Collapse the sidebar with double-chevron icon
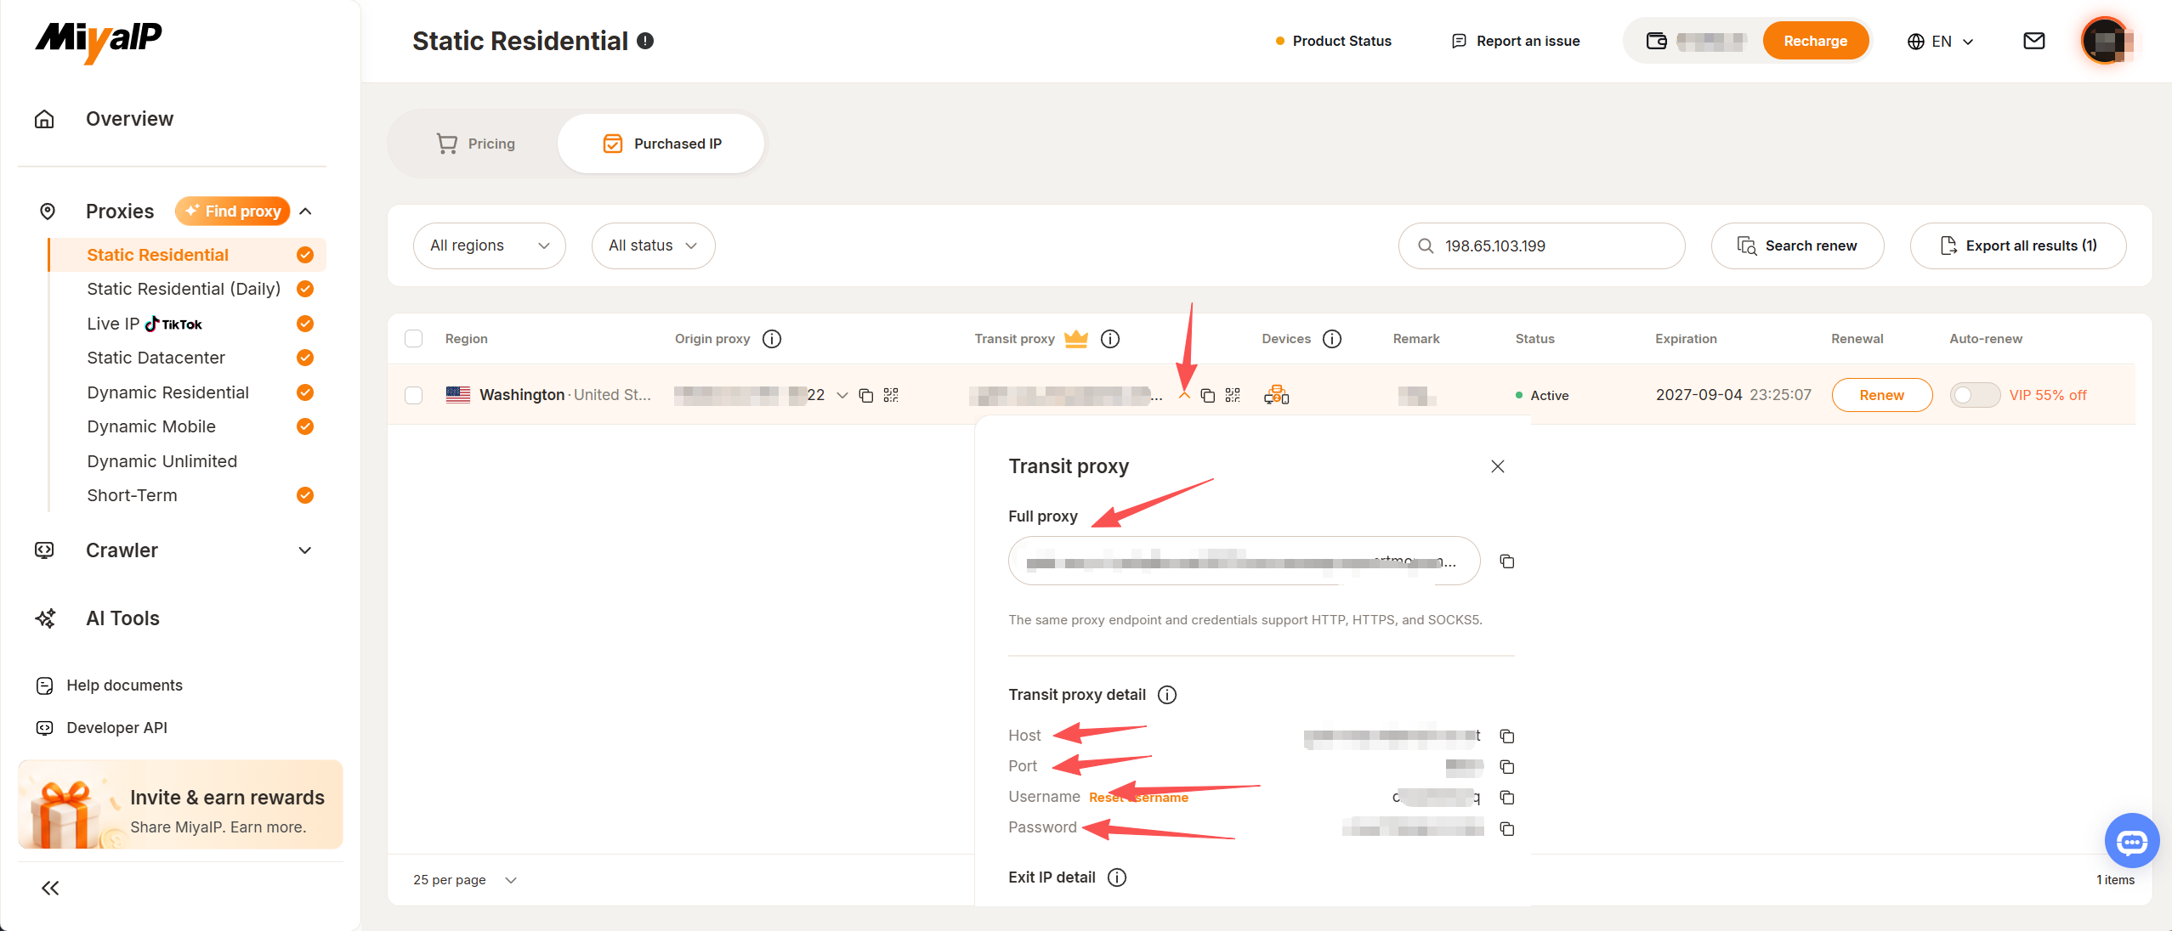Screen dimensions: 2172x931 pyautogui.click(x=50, y=889)
